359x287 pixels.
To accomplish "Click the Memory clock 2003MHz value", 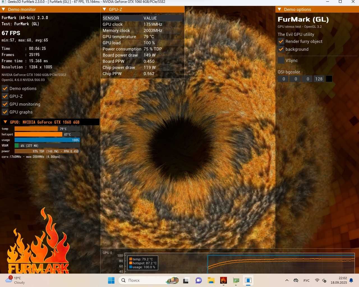I will coord(153,31).
